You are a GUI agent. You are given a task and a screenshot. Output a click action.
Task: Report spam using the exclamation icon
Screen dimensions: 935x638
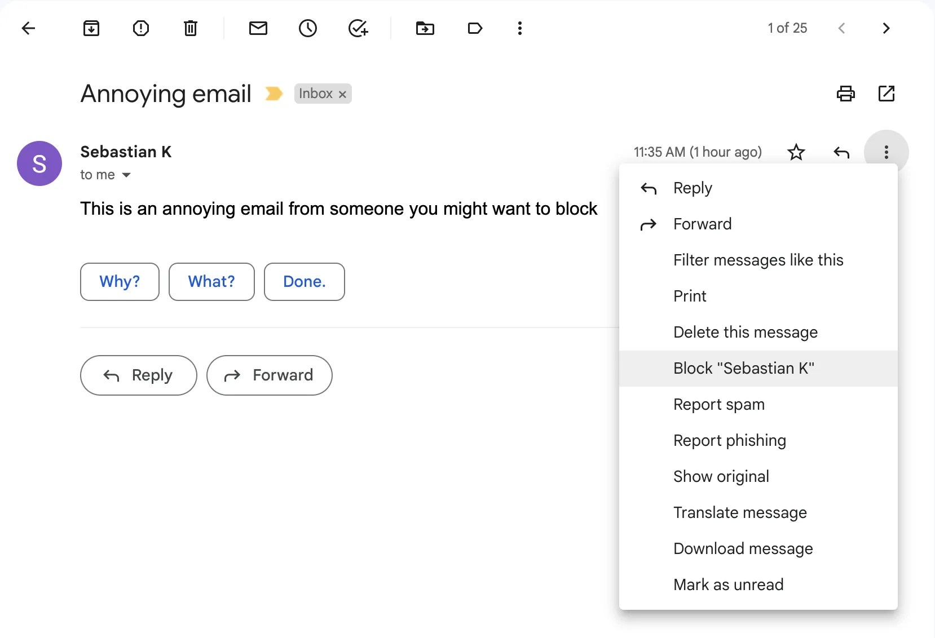141,28
